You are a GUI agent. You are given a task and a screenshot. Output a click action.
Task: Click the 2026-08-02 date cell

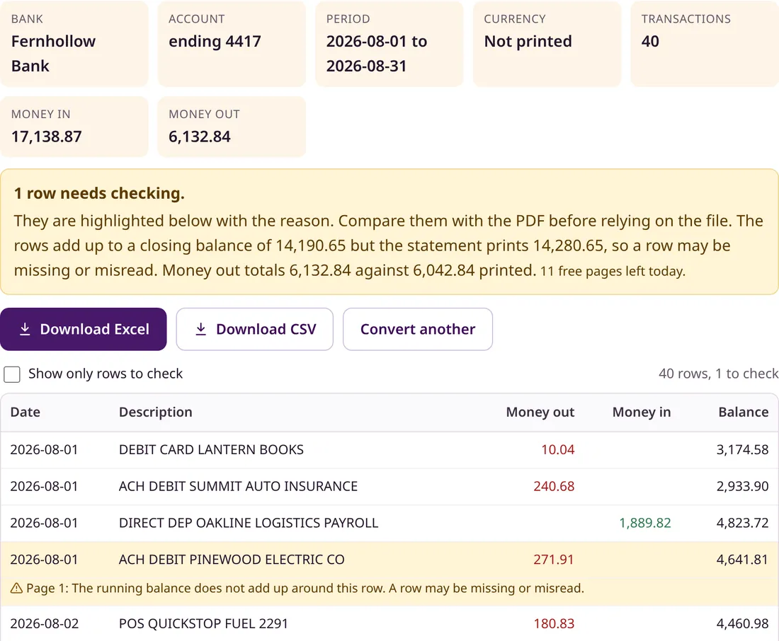(44, 623)
